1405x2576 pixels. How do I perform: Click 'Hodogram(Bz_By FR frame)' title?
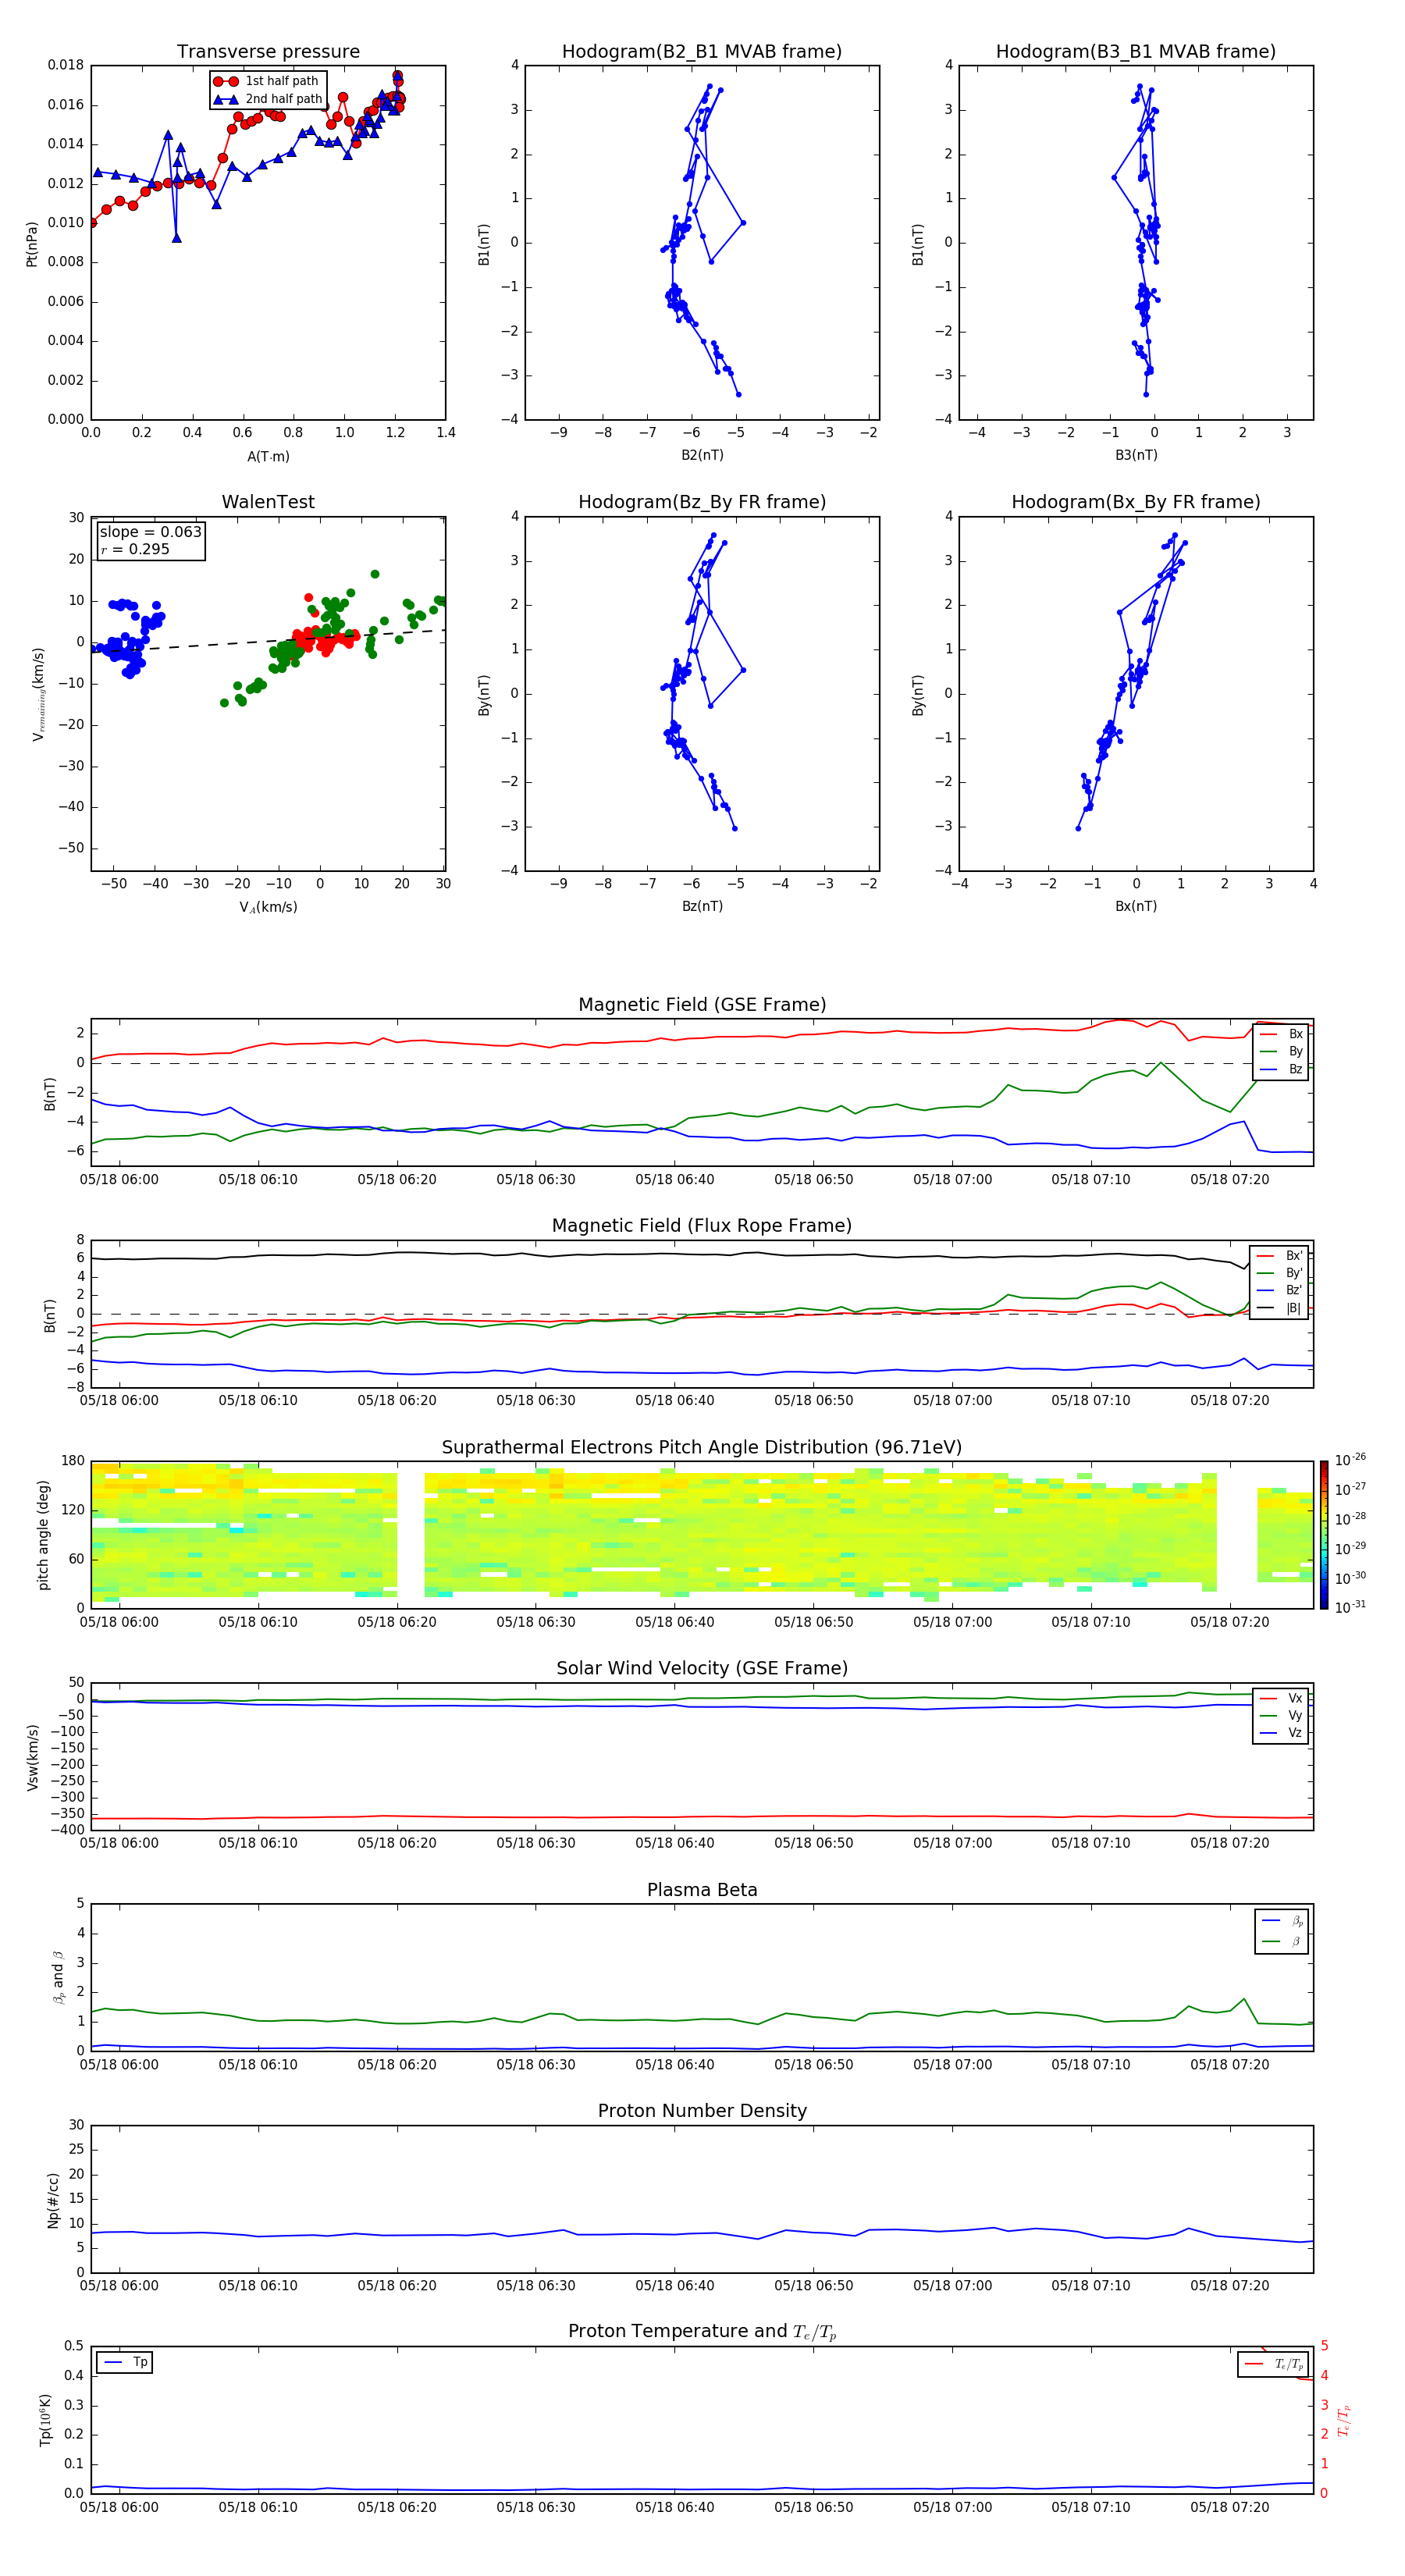(x=702, y=502)
